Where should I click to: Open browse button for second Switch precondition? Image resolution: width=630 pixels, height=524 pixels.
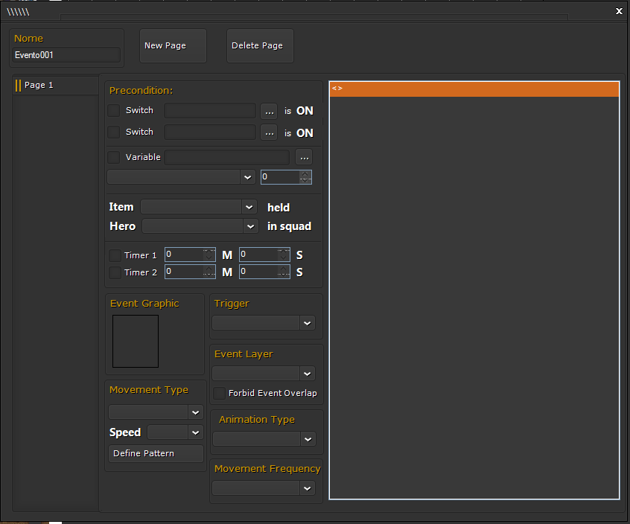[x=269, y=133]
